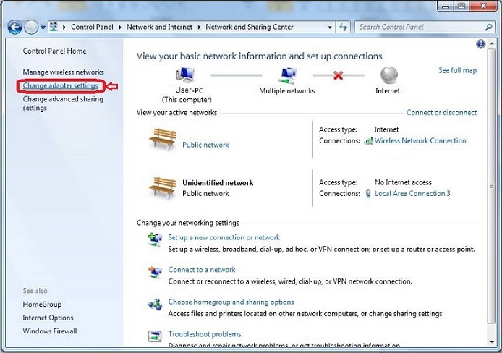502x353 pixels.
Task: Select Control Panel in the breadcrumb path
Action: (93, 27)
